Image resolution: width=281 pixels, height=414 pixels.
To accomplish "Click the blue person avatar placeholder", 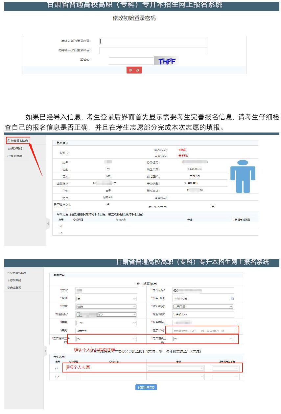I will tap(243, 176).
